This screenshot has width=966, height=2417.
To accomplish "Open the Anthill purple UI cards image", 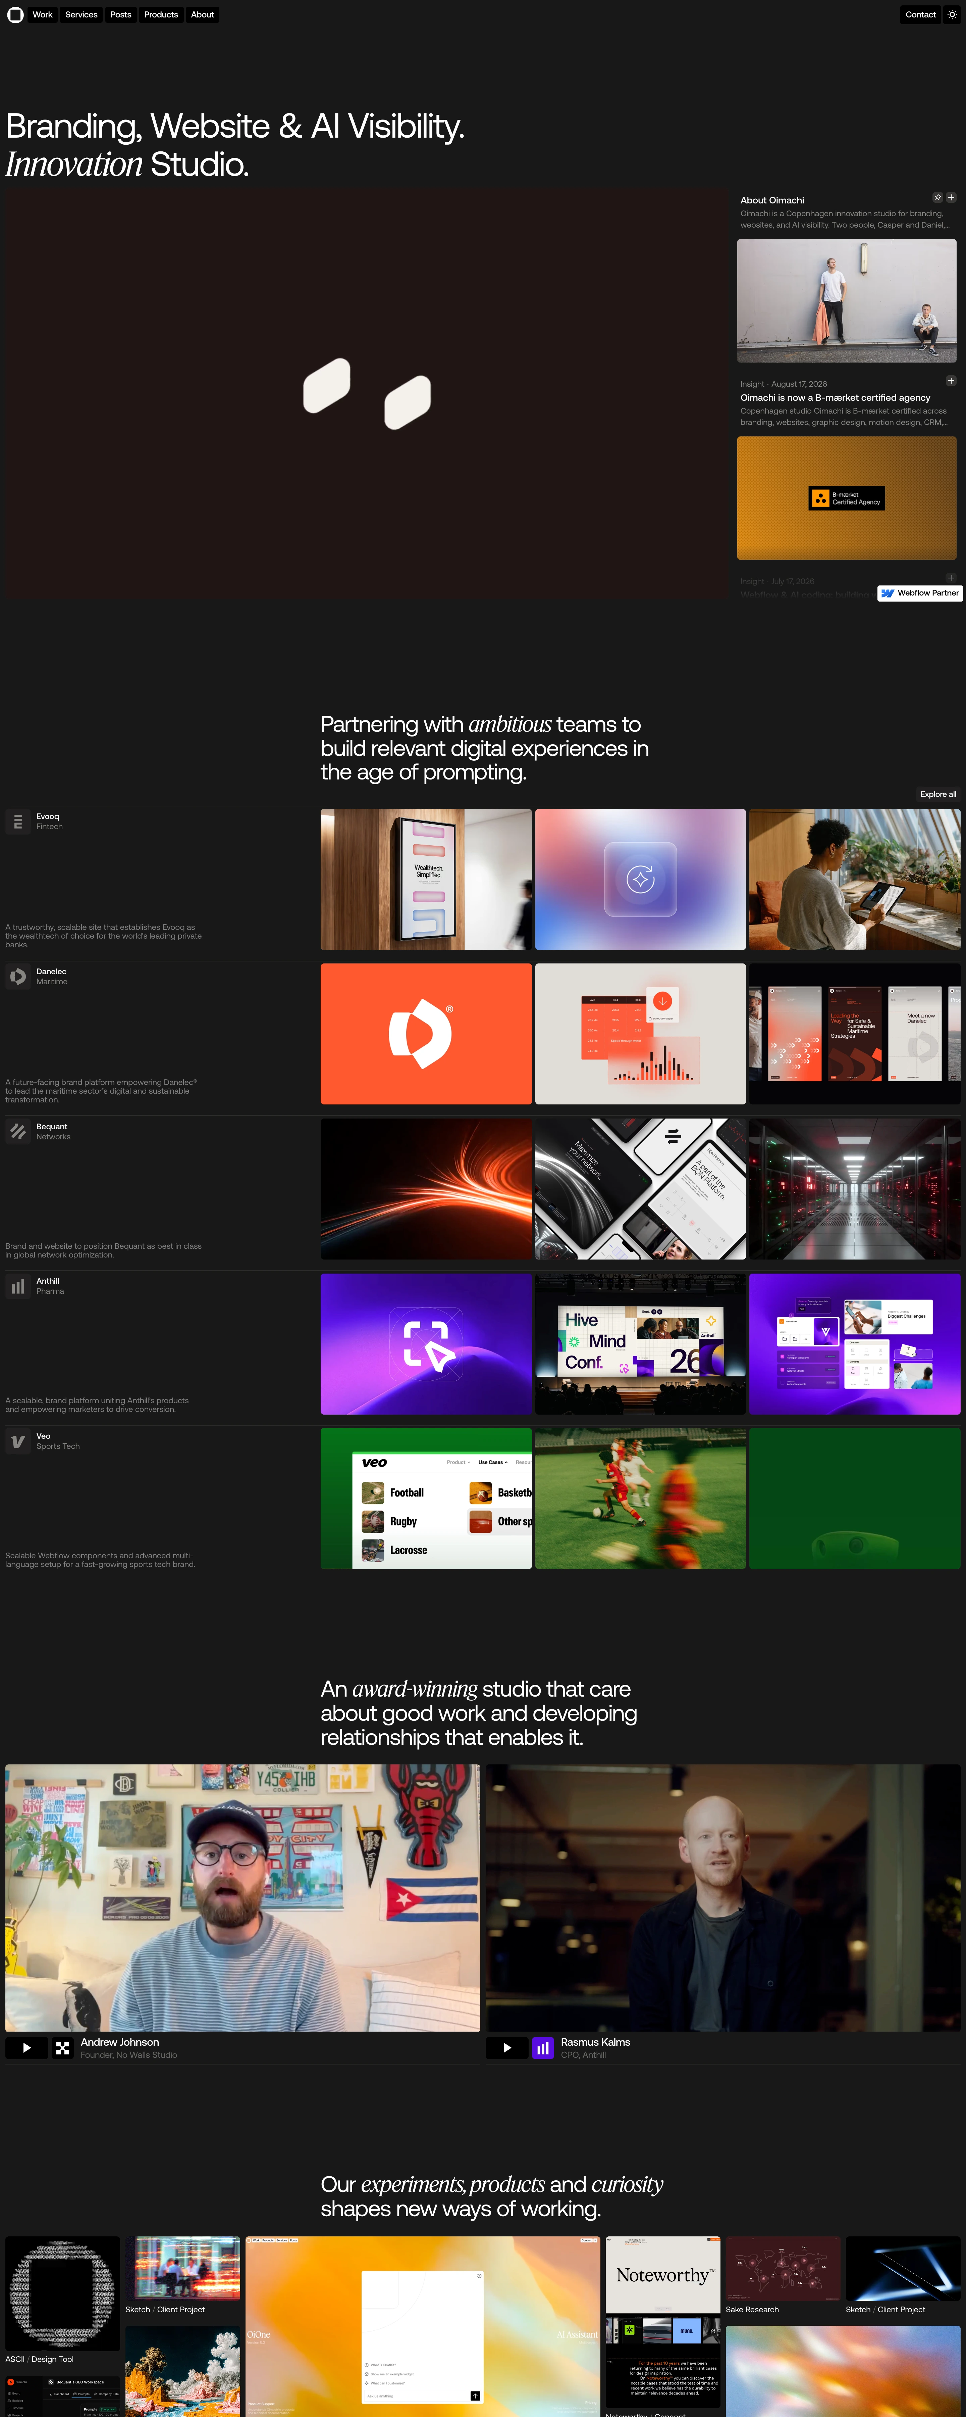I will click(854, 1343).
